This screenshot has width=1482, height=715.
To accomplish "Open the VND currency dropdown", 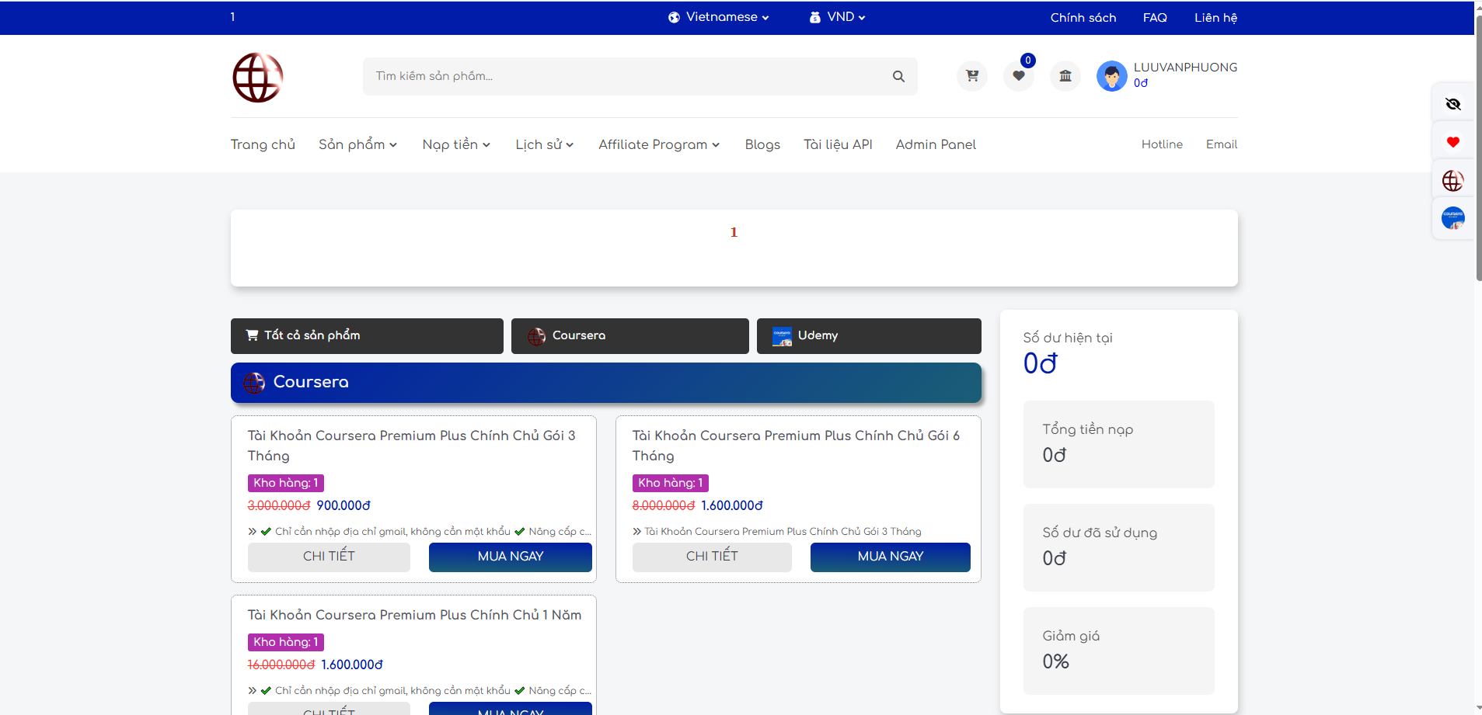I will [838, 17].
